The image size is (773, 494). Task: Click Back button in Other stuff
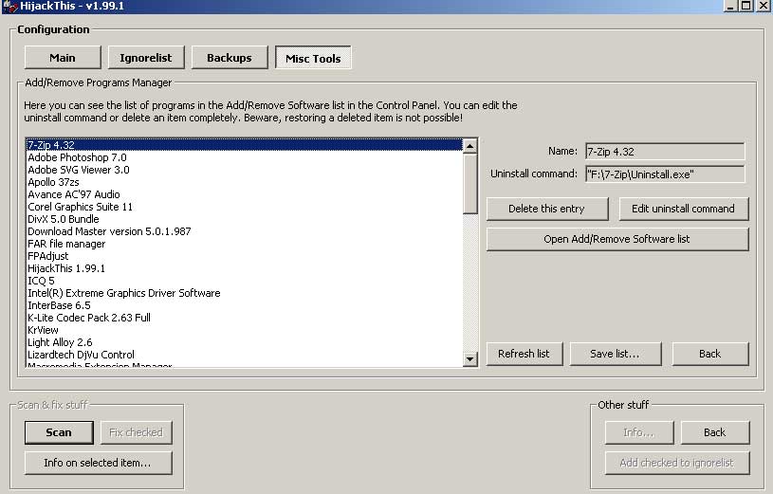click(x=715, y=432)
